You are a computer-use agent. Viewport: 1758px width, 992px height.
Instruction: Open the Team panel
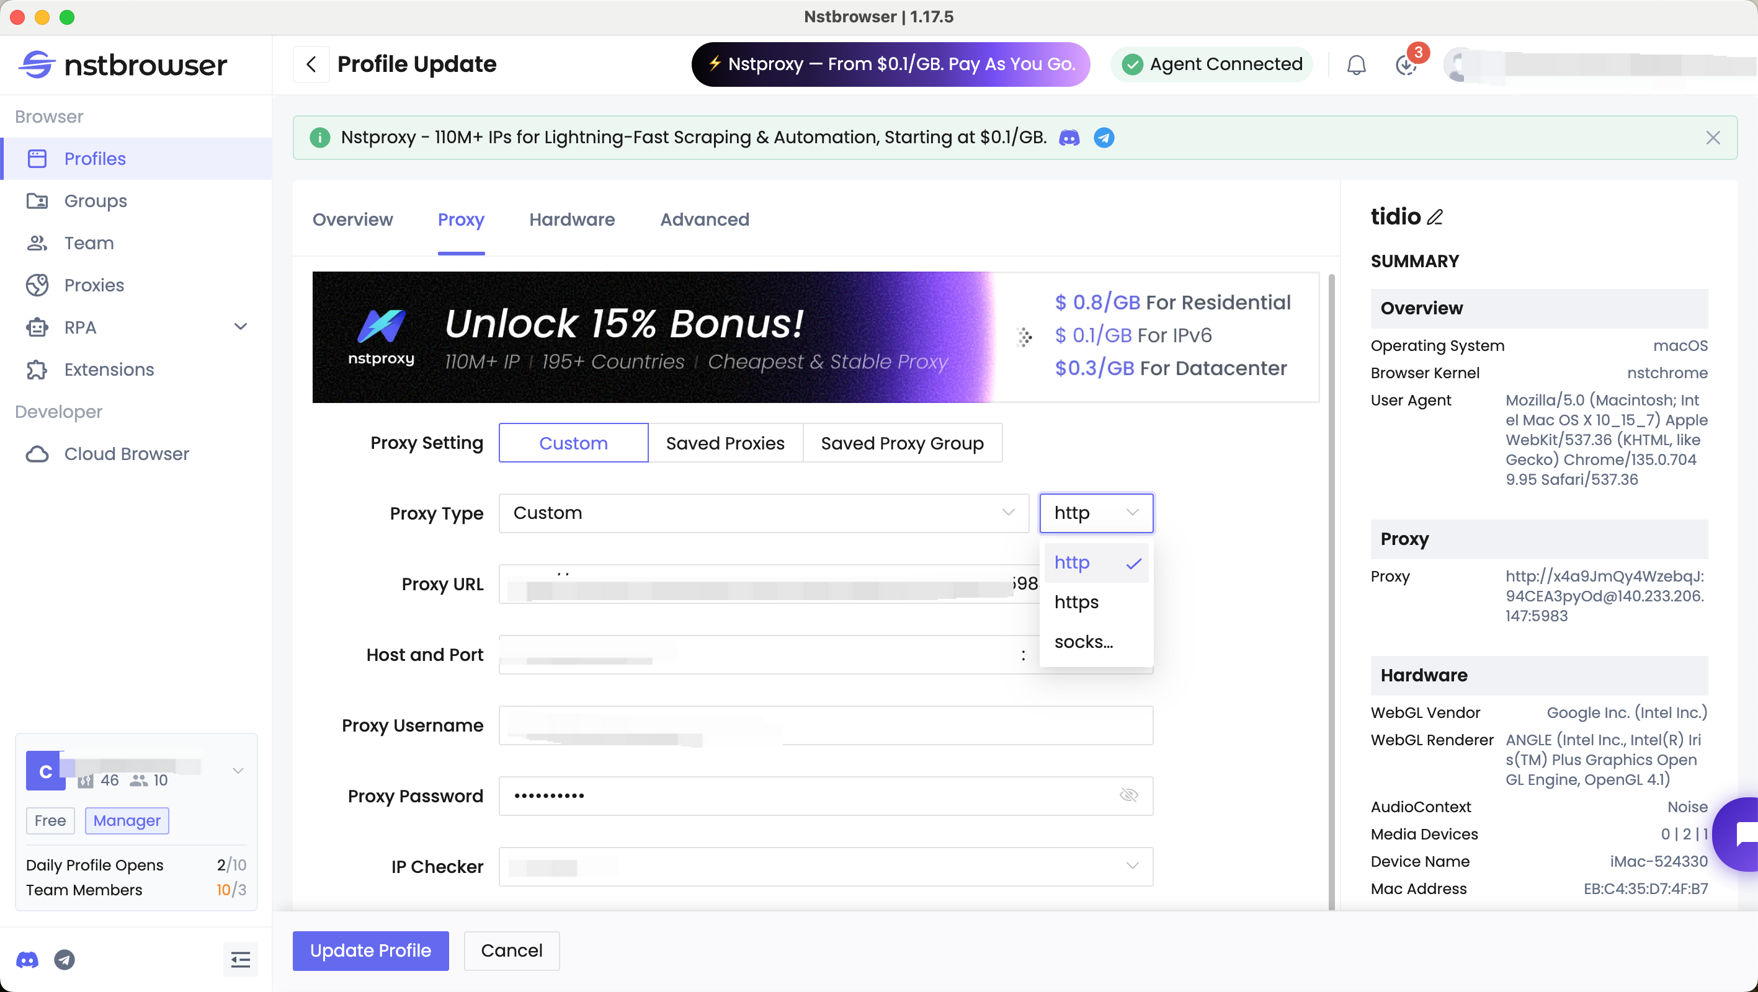click(89, 243)
